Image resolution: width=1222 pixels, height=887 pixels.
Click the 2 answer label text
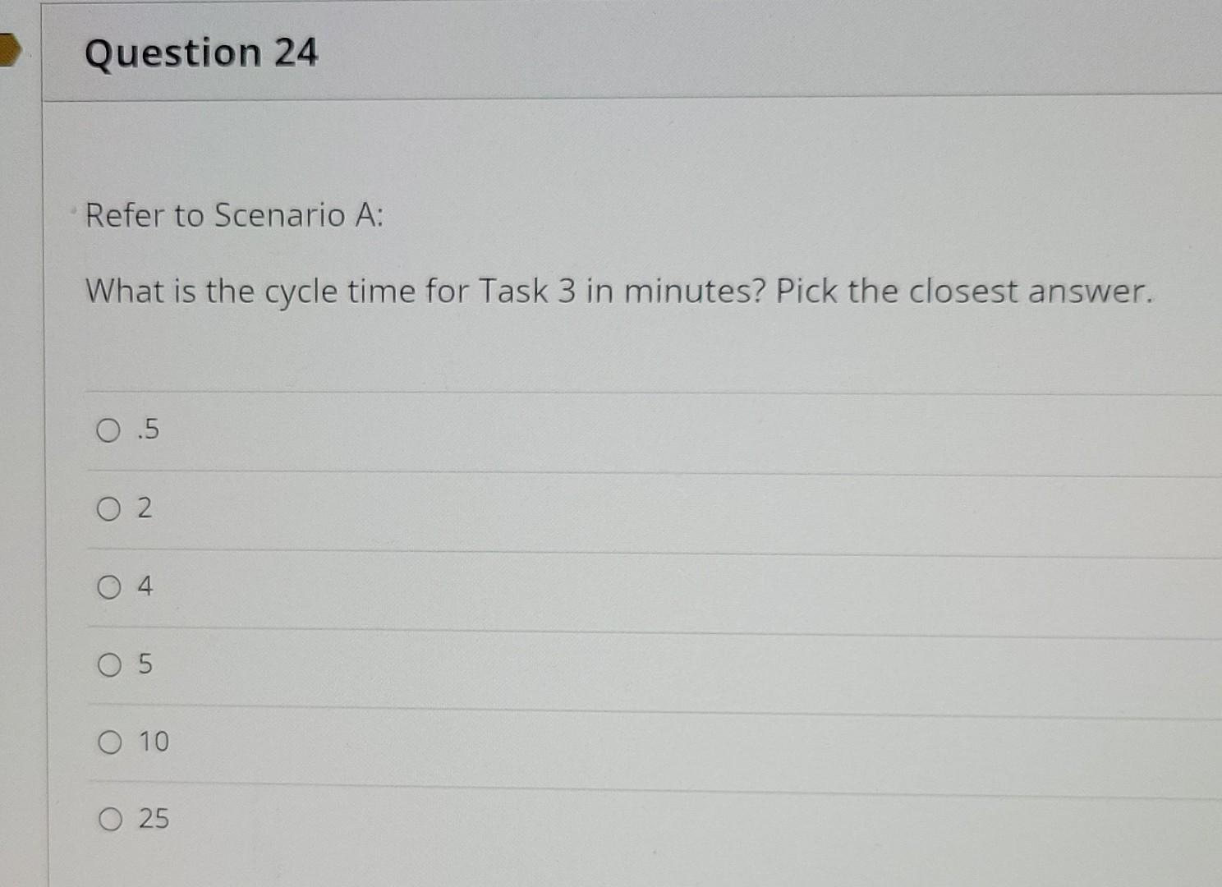point(145,508)
